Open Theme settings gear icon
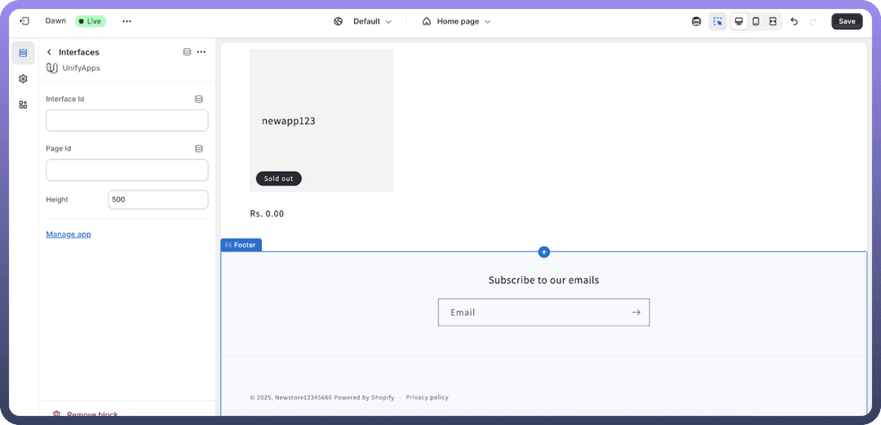 pos(23,79)
